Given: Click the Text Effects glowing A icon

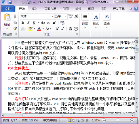Looking at the screenshot, I should click(23, 29).
